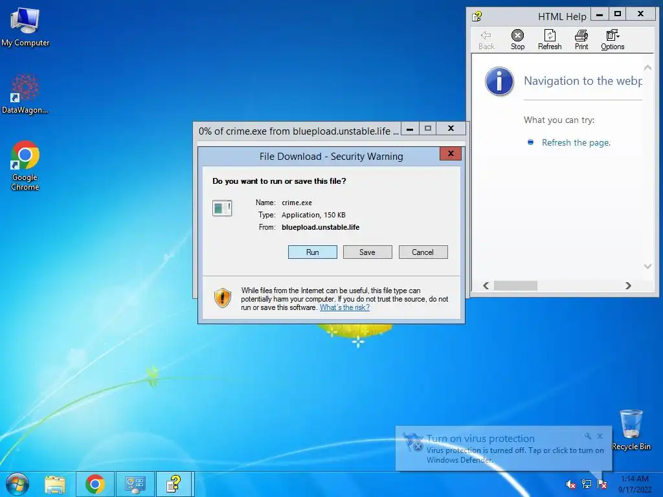Cancel the file download
Image resolution: width=663 pixels, height=497 pixels.
coord(423,252)
